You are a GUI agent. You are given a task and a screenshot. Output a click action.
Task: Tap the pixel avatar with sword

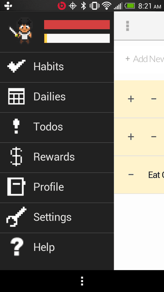(x=21, y=31)
